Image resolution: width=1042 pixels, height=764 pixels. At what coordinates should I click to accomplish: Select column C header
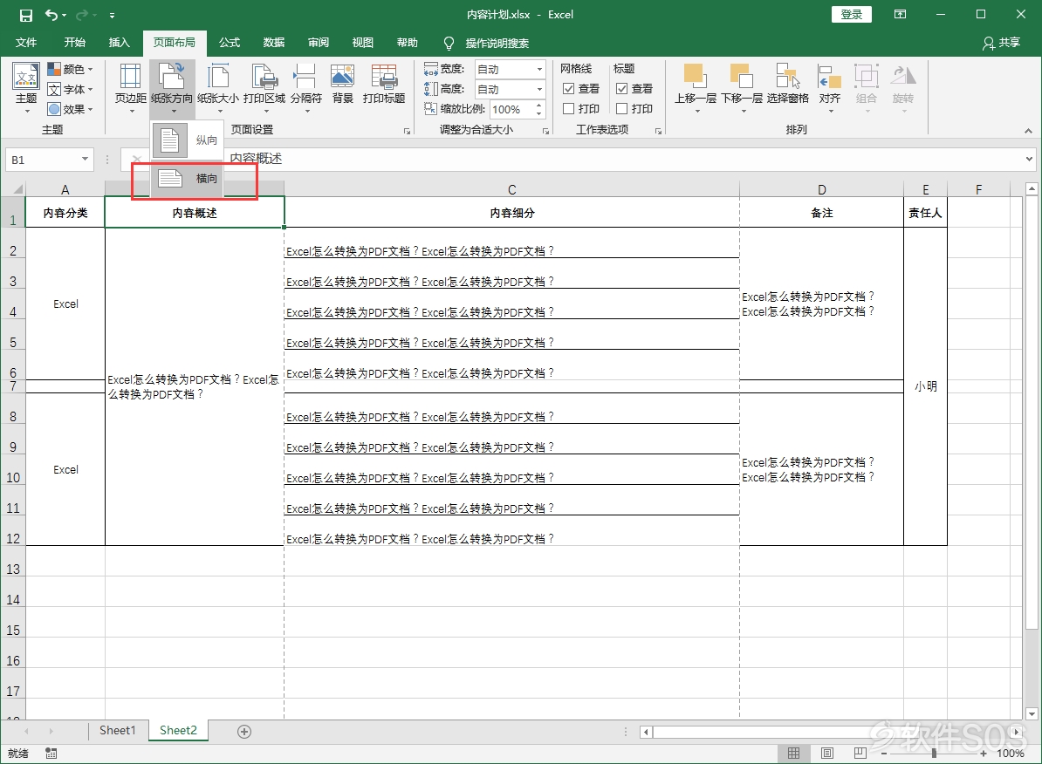(x=511, y=189)
